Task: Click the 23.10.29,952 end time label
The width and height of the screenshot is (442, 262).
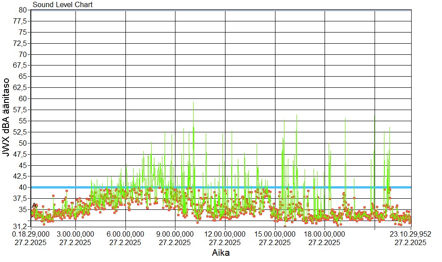Action: pyautogui.click(x=410, y=234)
